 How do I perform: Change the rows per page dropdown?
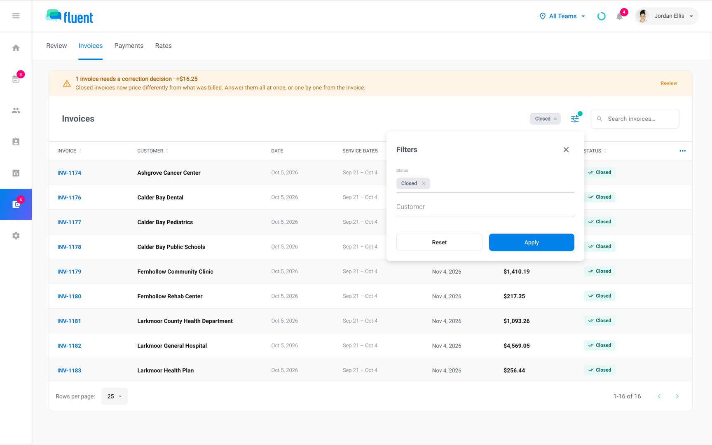pos(115,396)
